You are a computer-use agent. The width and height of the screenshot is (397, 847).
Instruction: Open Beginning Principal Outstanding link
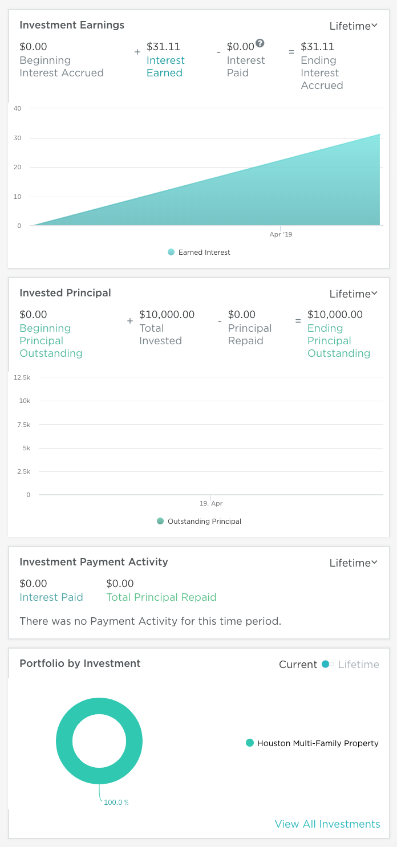51,341
